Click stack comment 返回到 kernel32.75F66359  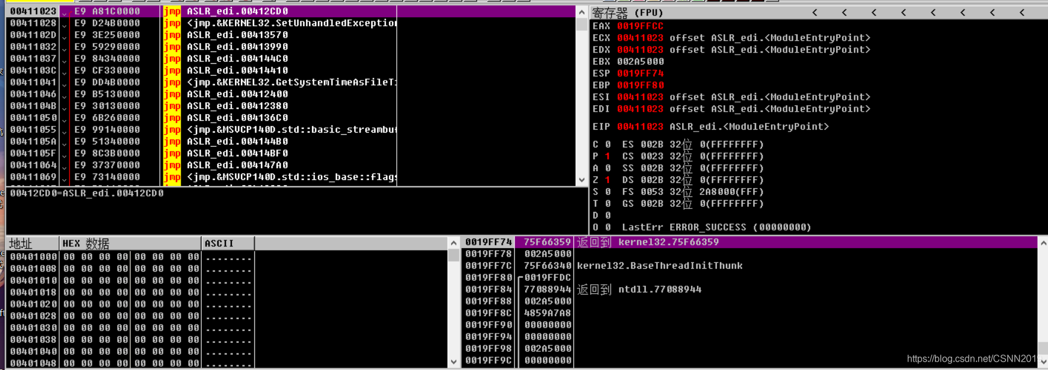pyautogui.click(x=648, y=242)
